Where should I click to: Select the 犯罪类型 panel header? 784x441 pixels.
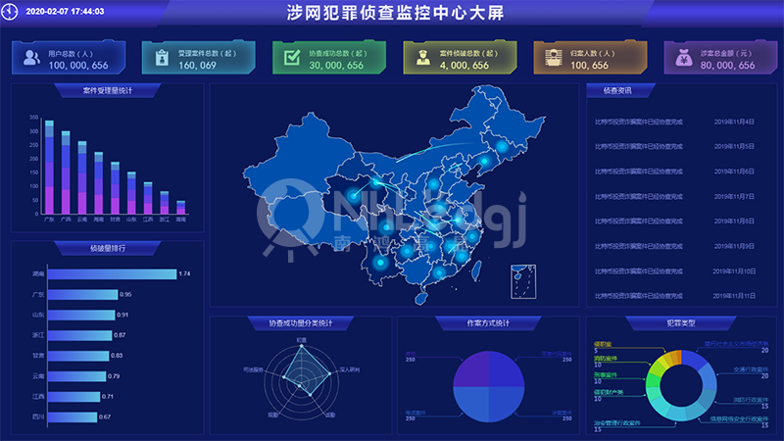pos(680,323)
